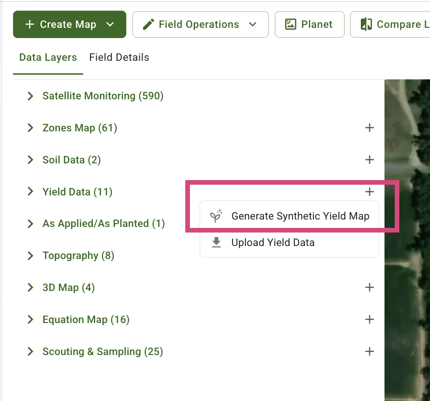
Task: Click the sparkle plant icon for synthetic yield
Action: 216,216
